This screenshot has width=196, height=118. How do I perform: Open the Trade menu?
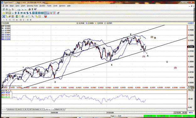(x=49, y=6)
